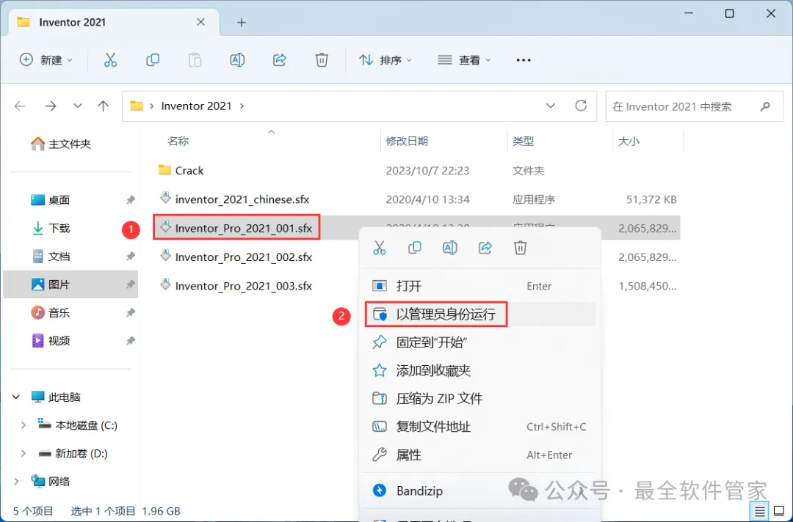Choose 属性 in the context menu

(x=480, y=455)
